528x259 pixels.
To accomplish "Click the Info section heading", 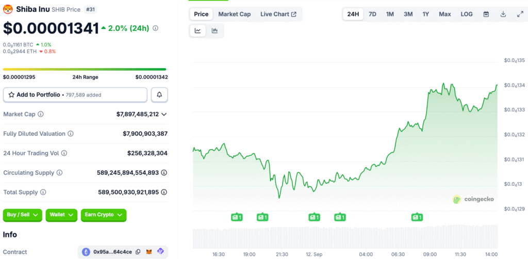I will (x=10, y=234).
